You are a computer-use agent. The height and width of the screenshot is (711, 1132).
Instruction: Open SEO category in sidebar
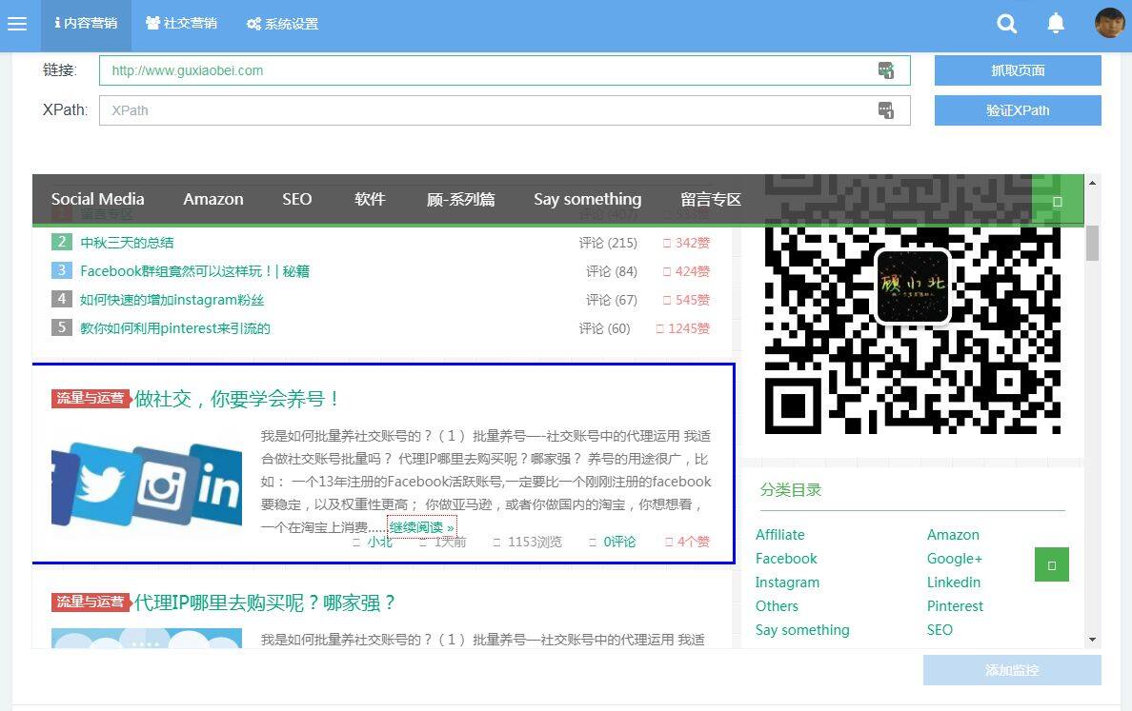pos(940,629)
